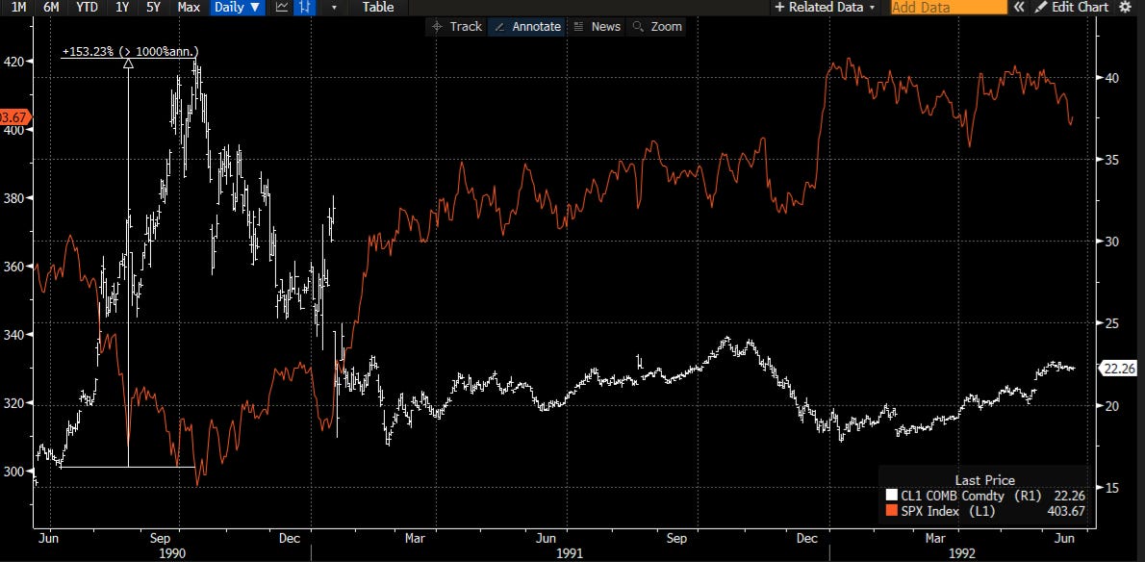The image size is (1145, 562).
Task: Click the Zoom magnifier icon
Action: tap(637, 27)
